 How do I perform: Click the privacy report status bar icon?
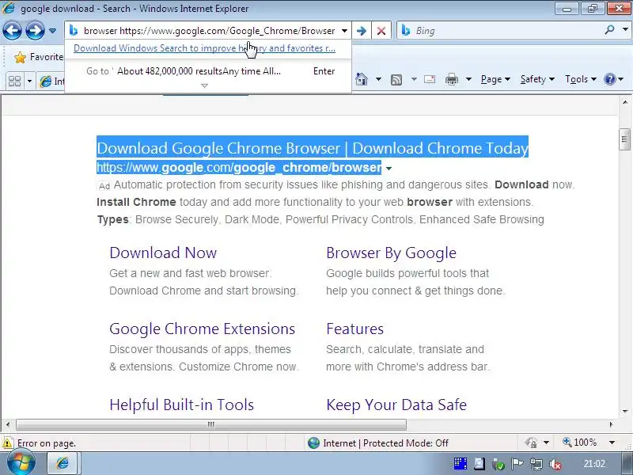click(531, 443)
